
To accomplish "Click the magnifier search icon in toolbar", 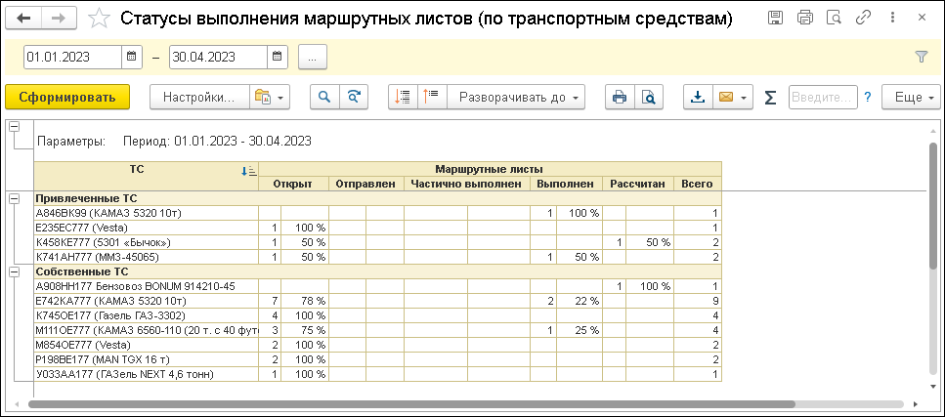I will point(323,97).
